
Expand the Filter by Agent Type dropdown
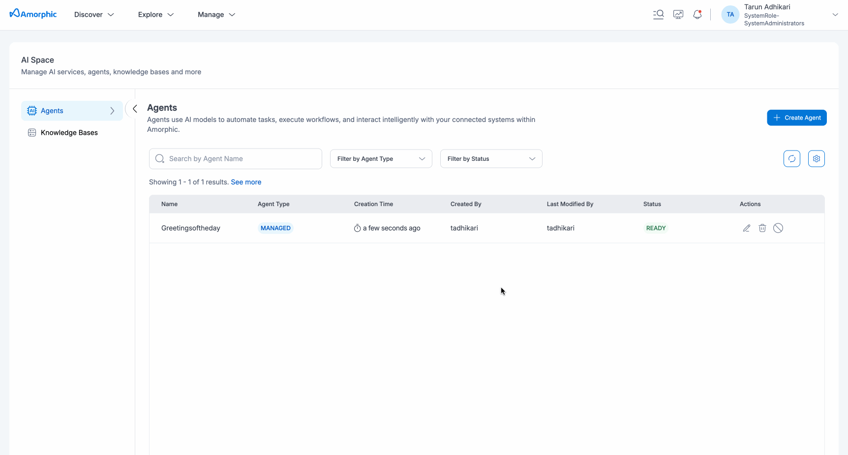(x=381, y=159)
